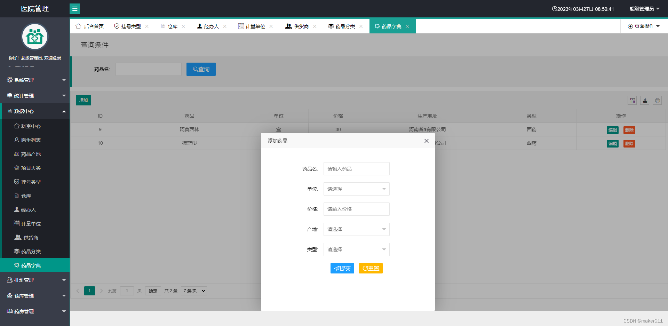668x326 pixels.
Task: Go to previous page arrow
Action: click(78, 291)
